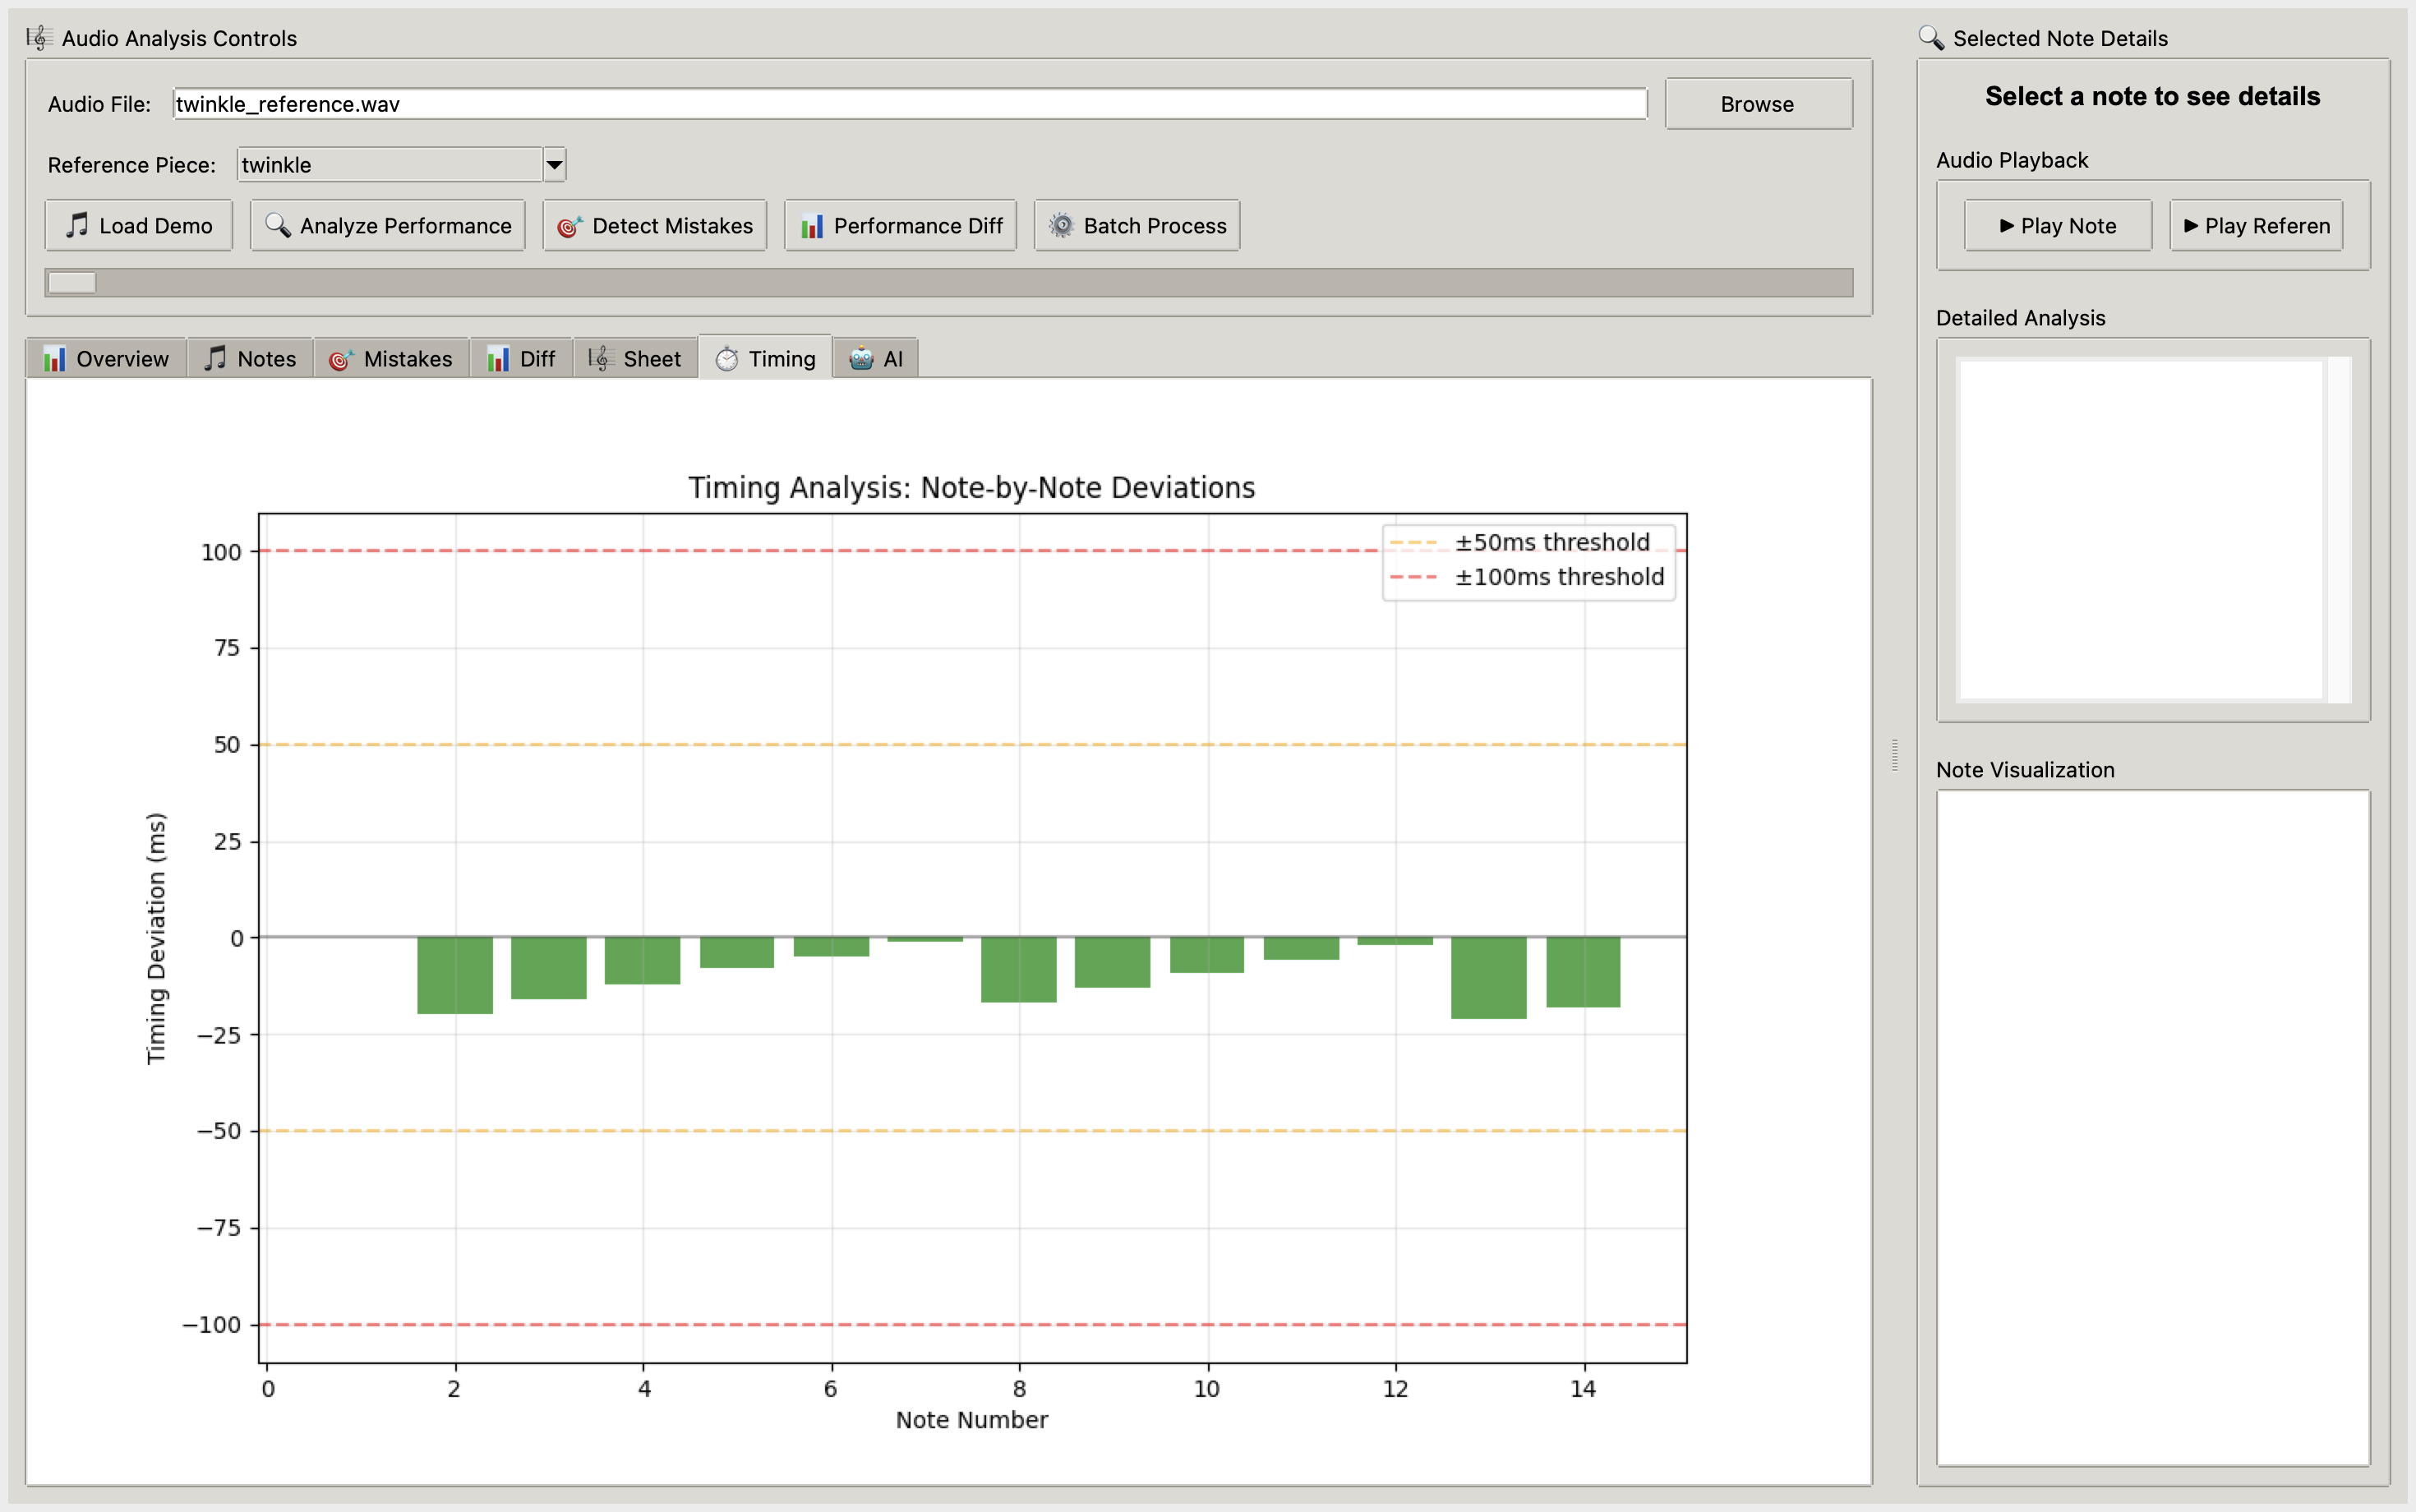Screen dimensions: 2416x1512
Task: Click the progress bar handle
Action: click(72, 283)
